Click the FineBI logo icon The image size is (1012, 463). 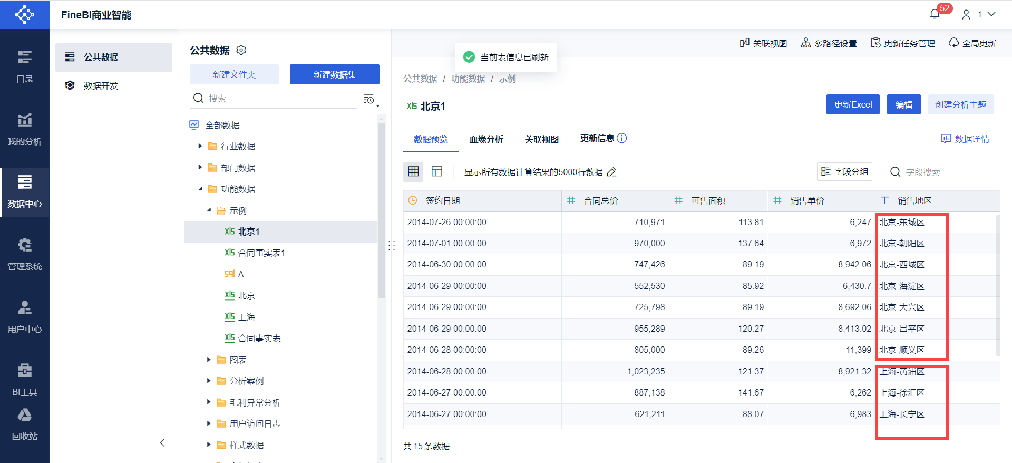point(24,14)
